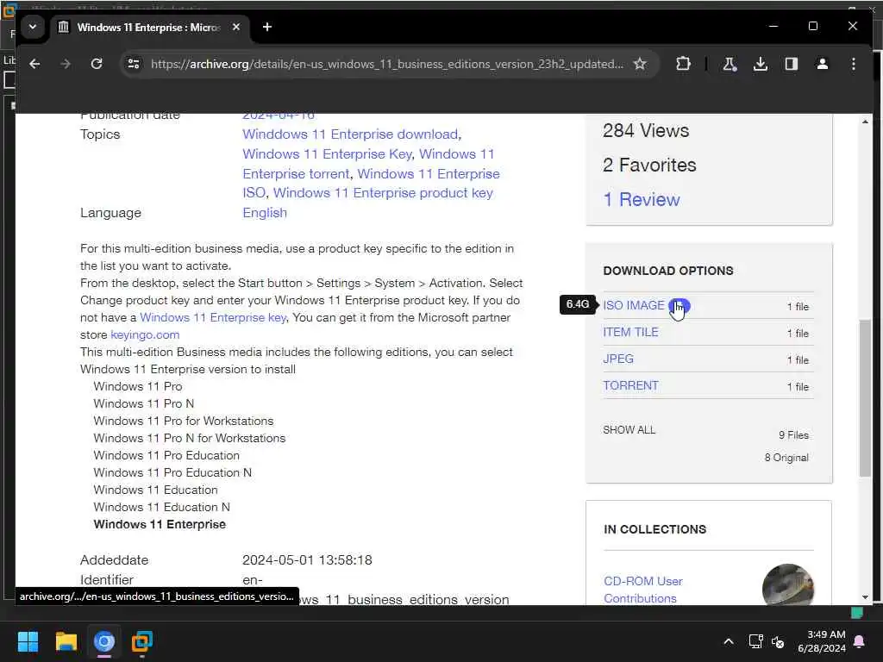Download the ITEM TILE option
Screen dimensions: 883x662
tap(630, 332)
